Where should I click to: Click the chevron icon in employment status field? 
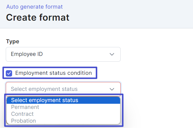[x=112, y=89]
